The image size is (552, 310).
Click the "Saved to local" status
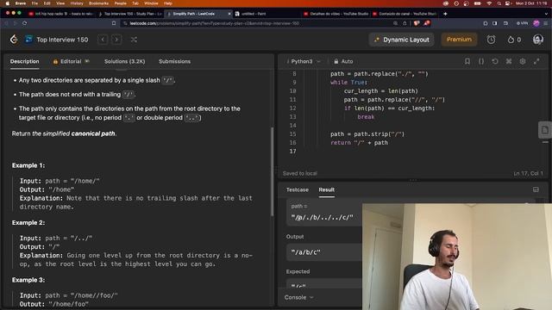coord(300,173)
